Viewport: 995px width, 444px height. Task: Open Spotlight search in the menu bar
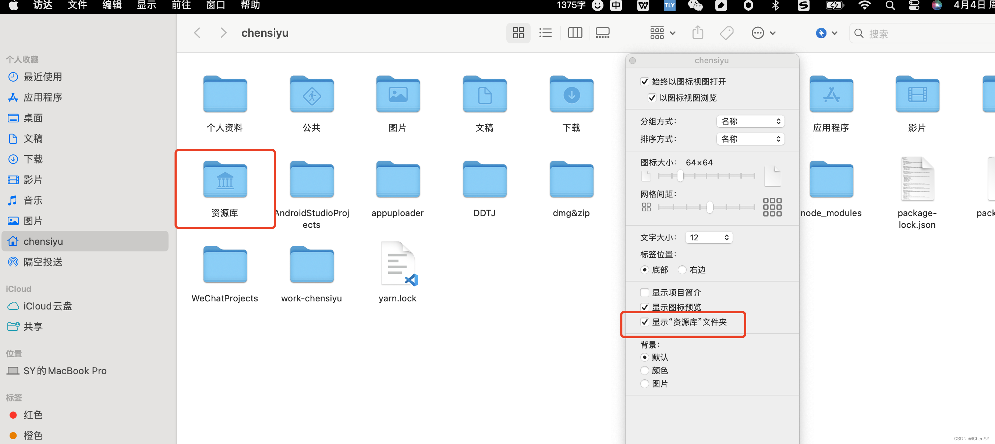coord(890,6)
